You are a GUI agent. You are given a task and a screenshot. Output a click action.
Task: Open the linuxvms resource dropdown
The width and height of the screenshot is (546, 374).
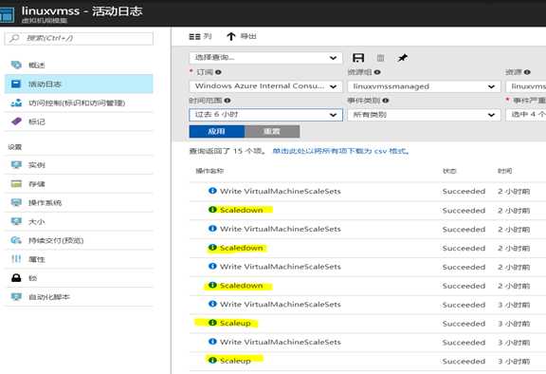526,86
